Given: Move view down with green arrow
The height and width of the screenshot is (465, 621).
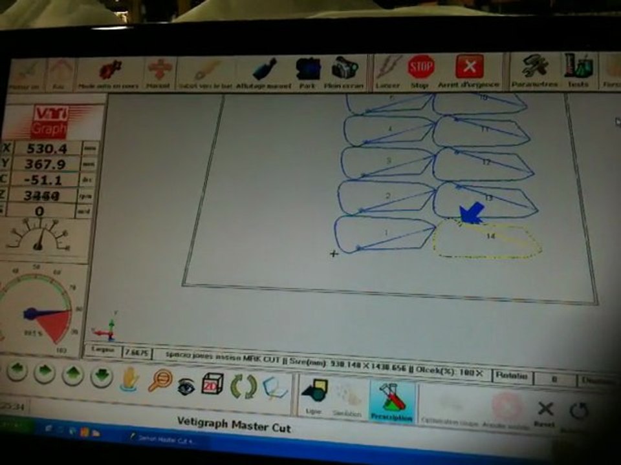Looking at the screenshot, I should click(x=102, y=377).
